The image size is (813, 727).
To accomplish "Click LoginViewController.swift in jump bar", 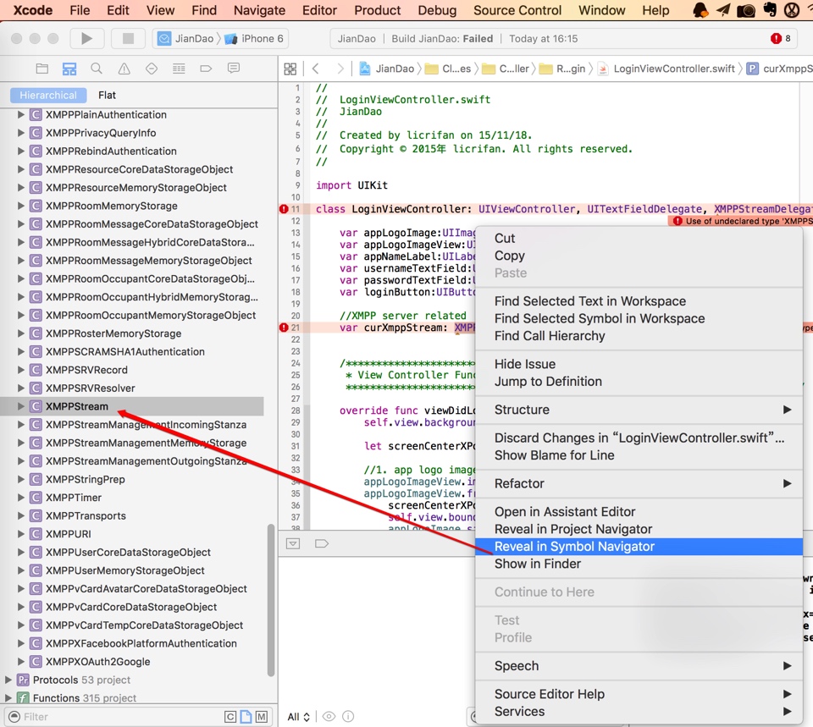I will click(668, 69).
